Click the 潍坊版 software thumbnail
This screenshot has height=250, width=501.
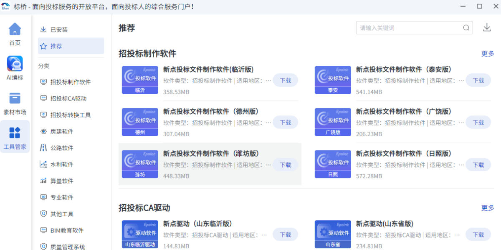pos(140,164)
